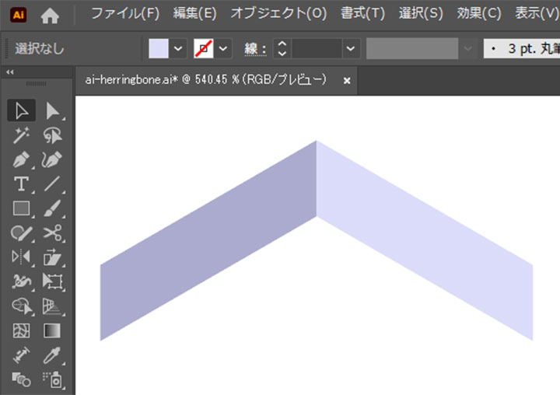
Task: Choose the Gradient tool
Action: (53, 330)
